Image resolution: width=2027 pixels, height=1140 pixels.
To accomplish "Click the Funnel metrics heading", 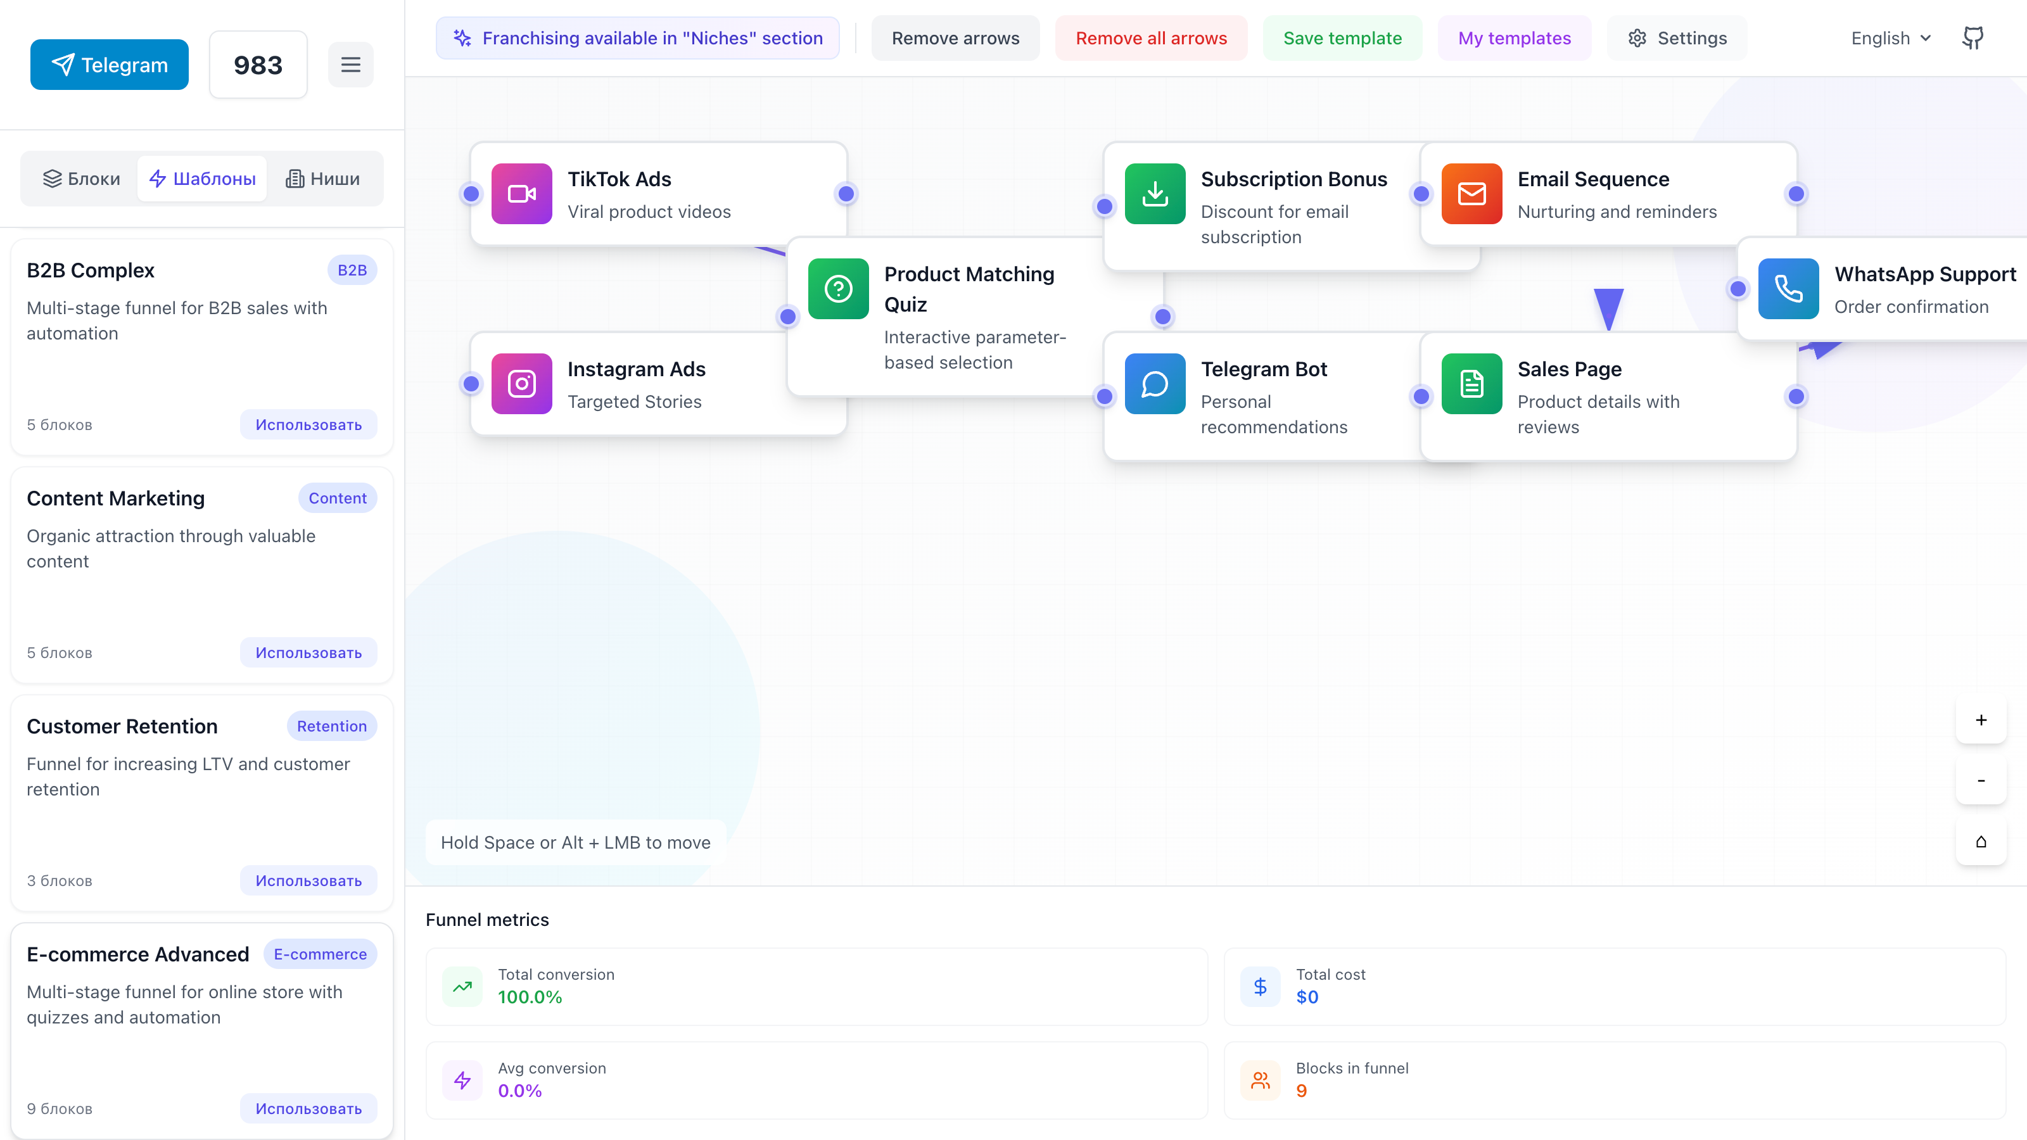I will (487, 920).
